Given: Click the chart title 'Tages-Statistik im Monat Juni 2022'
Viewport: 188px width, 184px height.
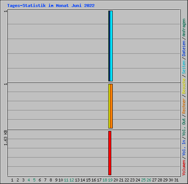Looking at the screenshot, I should coord(51,6).
